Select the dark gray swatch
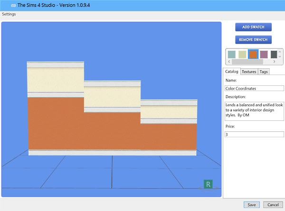 pos(274,55)
